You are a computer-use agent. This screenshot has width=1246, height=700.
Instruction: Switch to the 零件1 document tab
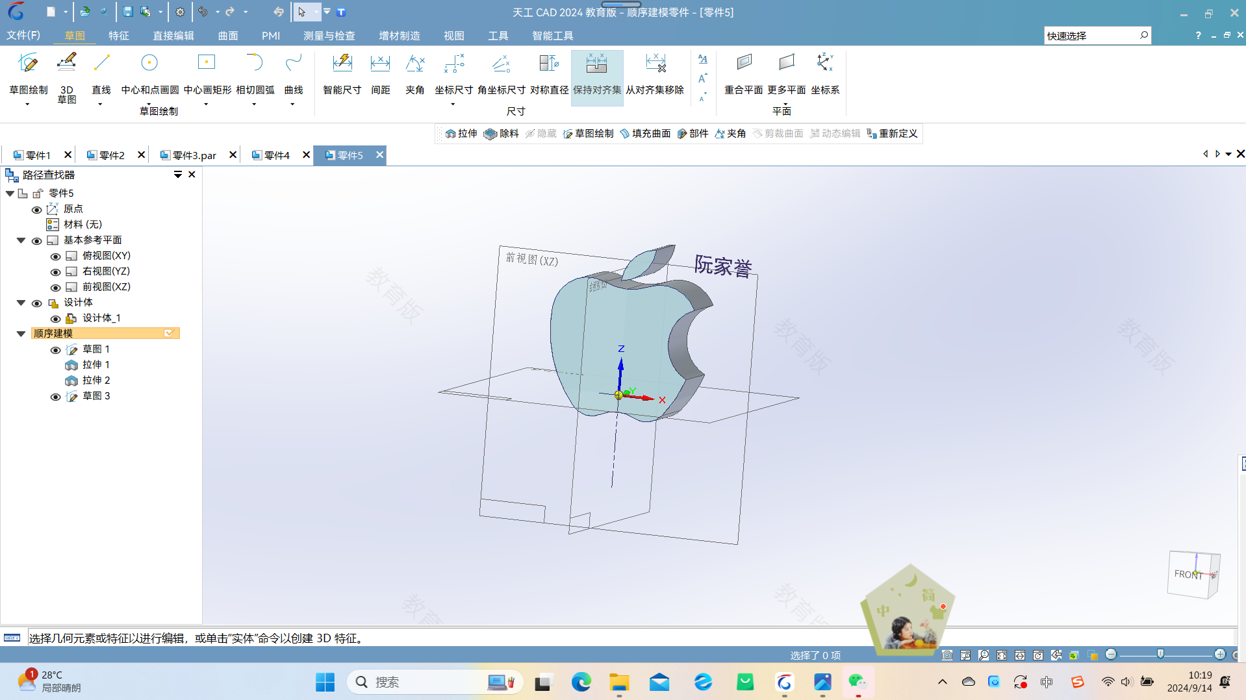pyautogui.click(x=38, y=155)
